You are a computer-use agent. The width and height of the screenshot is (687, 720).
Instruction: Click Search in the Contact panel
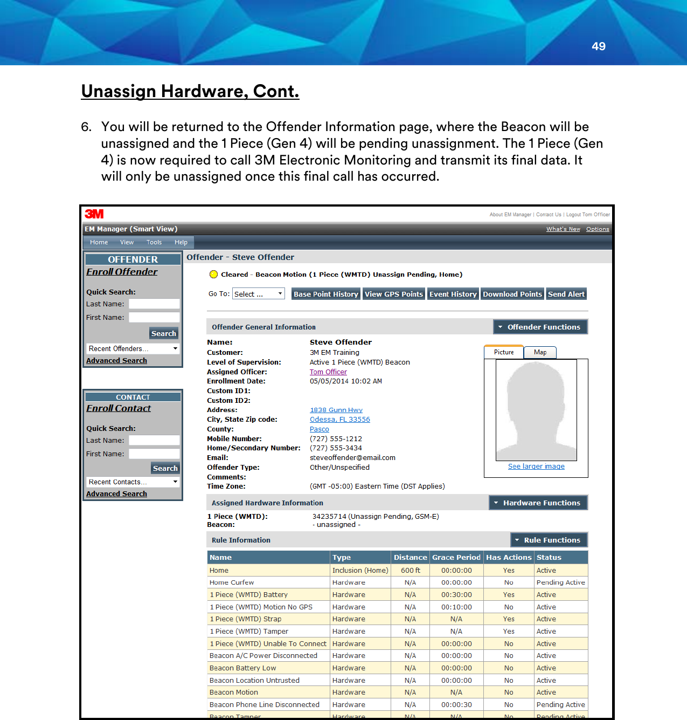[165, 468]
